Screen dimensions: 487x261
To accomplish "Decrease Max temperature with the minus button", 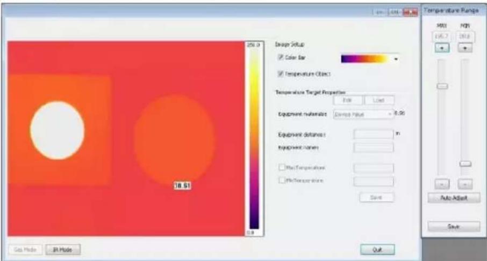I will [x=442, y=184].
